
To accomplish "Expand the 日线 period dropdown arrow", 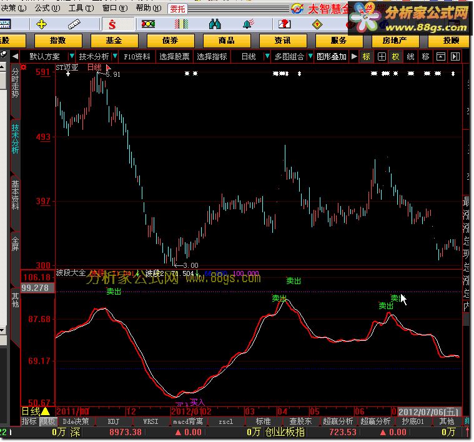I will coord(267,56).
